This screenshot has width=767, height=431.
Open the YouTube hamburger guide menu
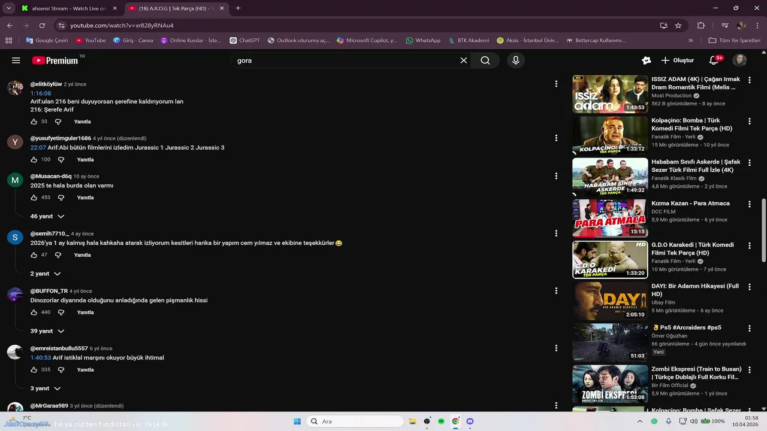pyautogui.click(x=16, y=60)
